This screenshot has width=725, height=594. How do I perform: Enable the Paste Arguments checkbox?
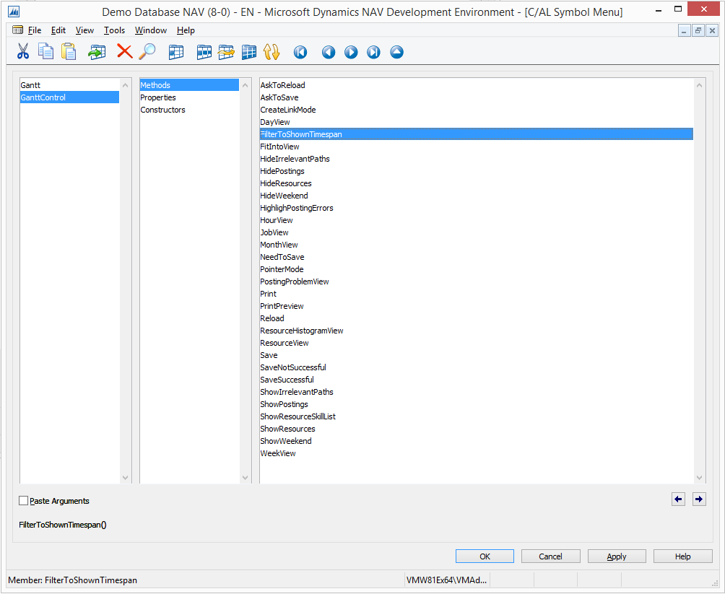(24, 501)
